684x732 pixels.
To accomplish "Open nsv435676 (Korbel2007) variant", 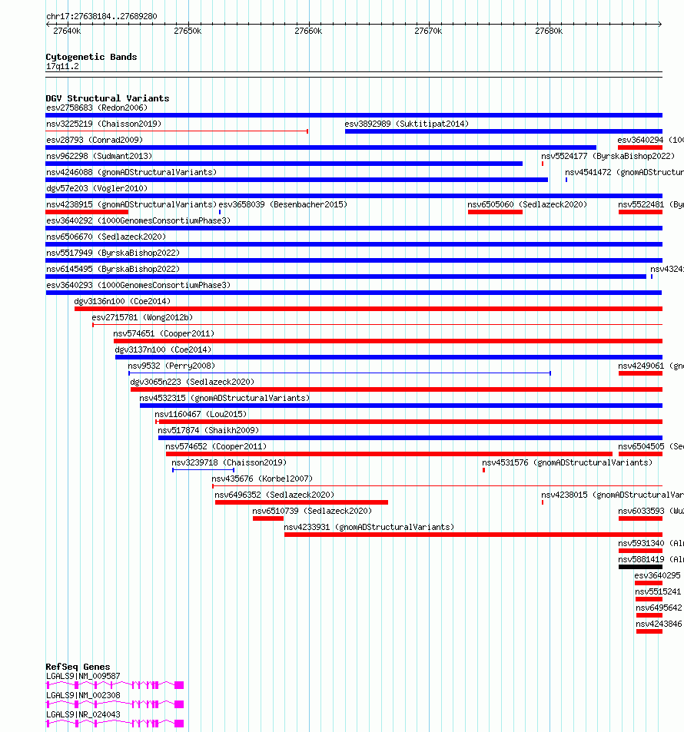I will click(x=262, y=479).
